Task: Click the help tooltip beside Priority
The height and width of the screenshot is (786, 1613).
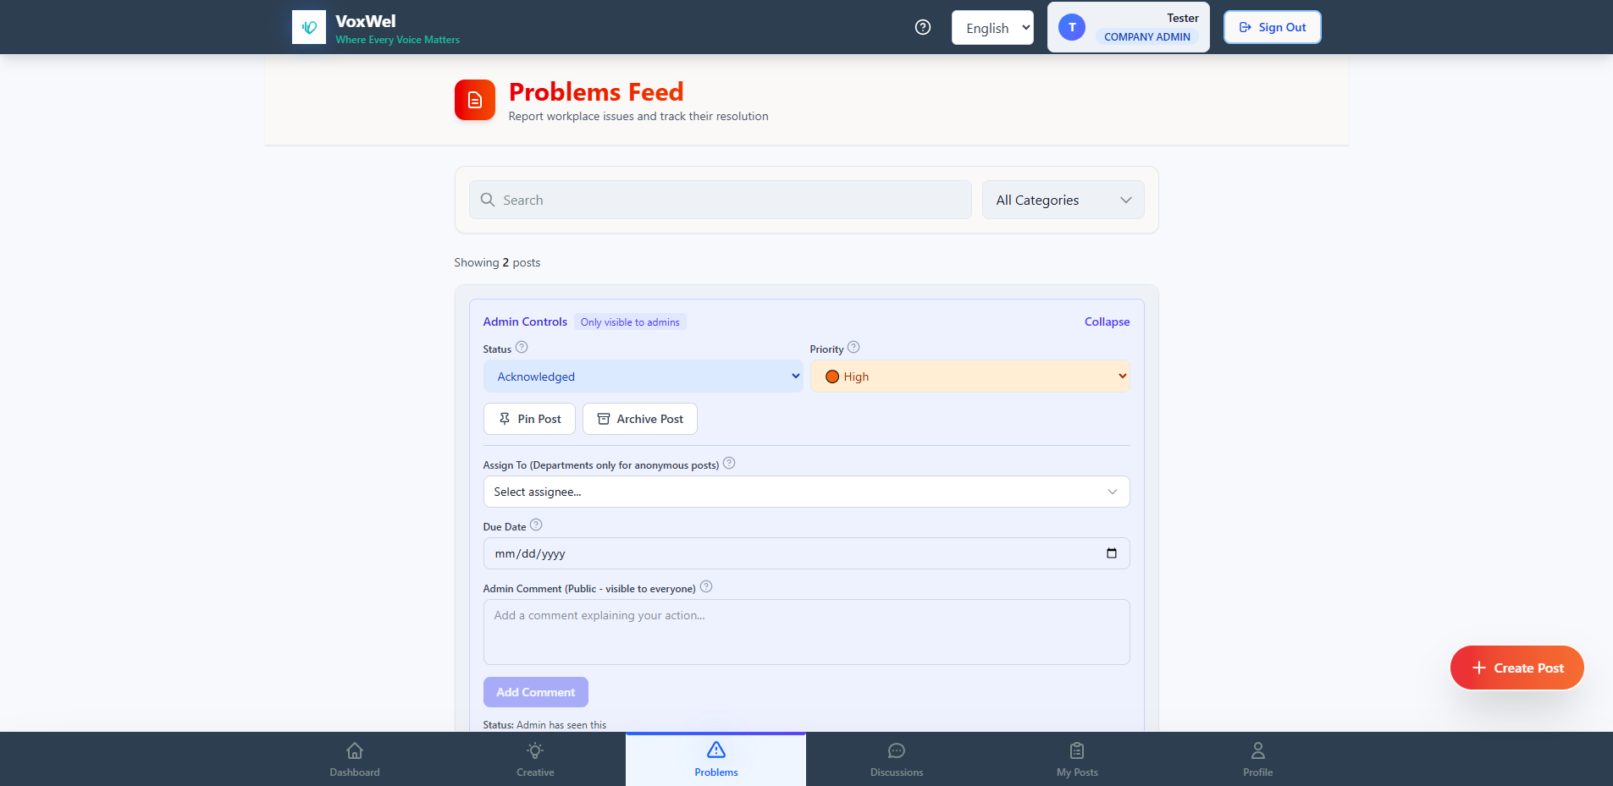Action: 853,347
